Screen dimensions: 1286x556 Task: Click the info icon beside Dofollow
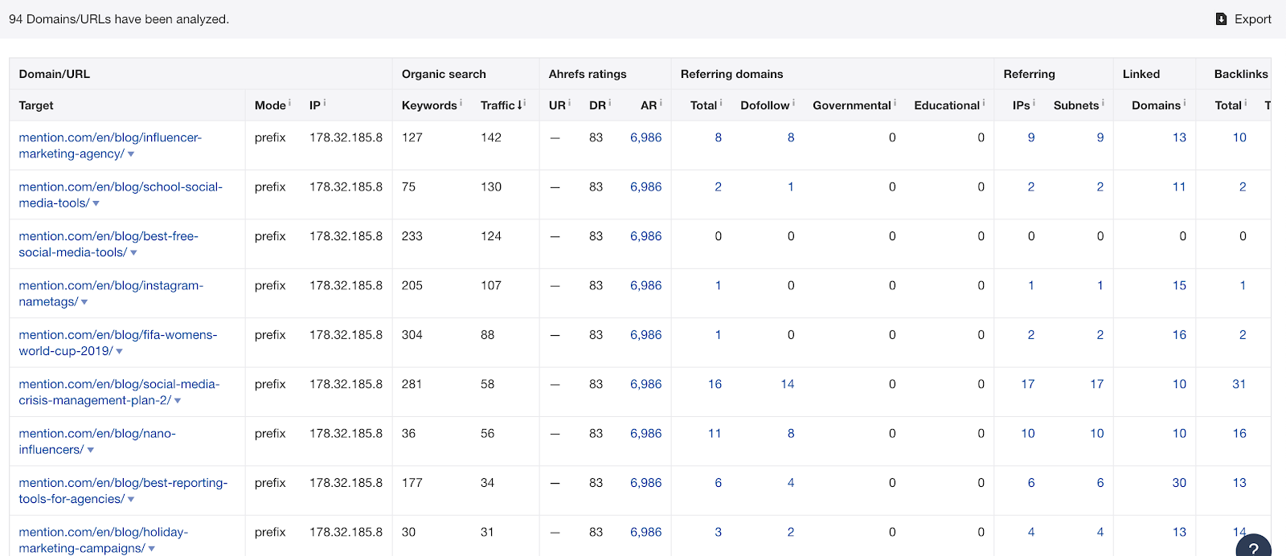[x=794, y=103]
